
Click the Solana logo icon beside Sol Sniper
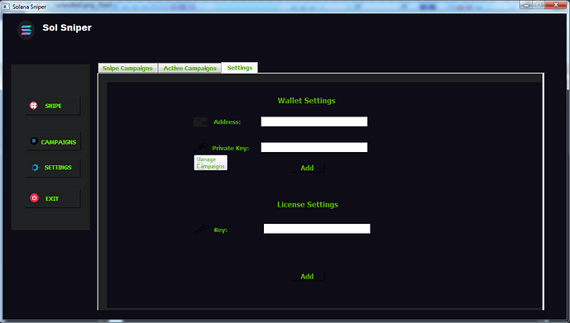click(26, 30)
